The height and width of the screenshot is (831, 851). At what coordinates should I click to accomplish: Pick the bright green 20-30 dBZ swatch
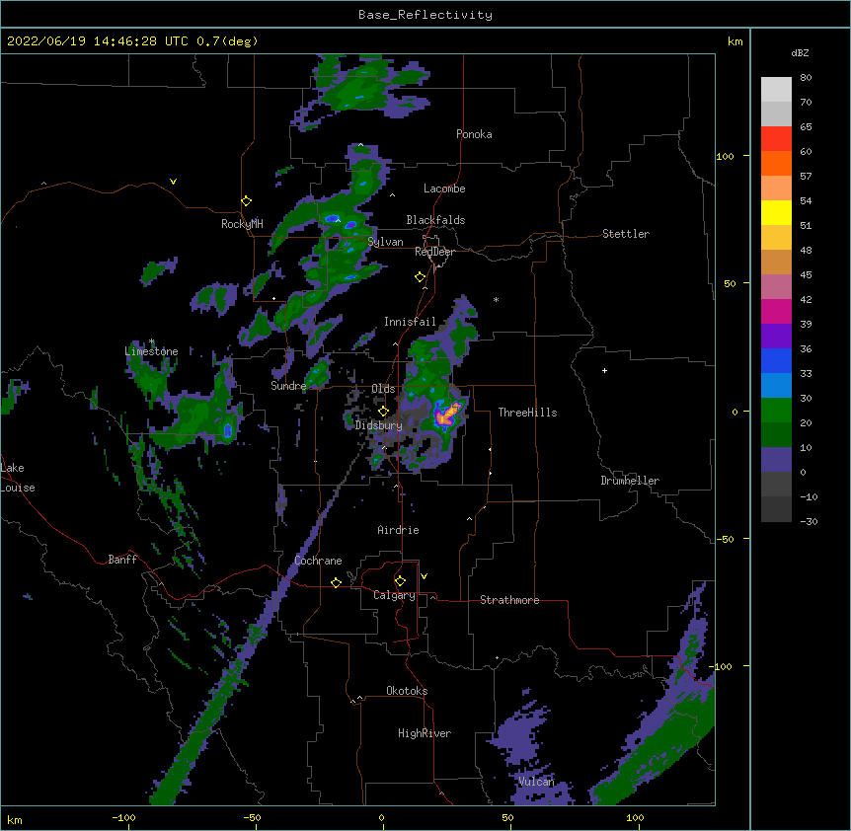(776, 411)
